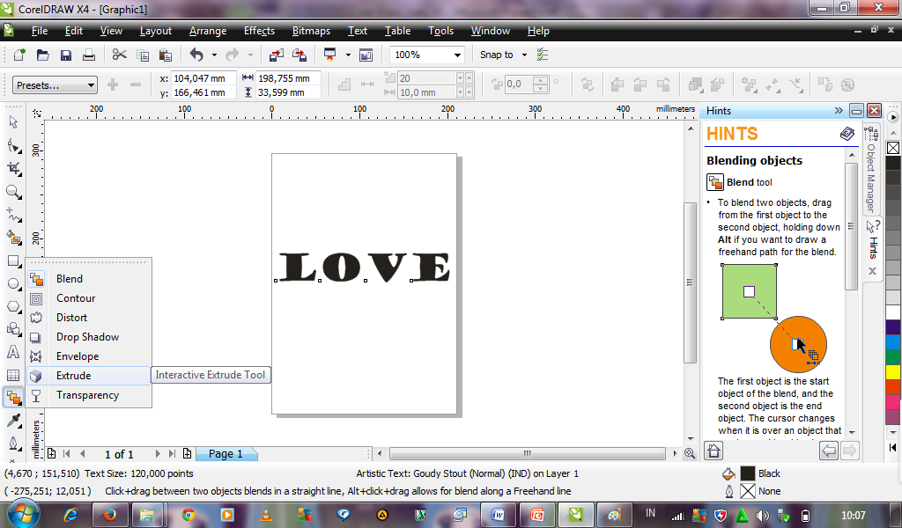Pick the Envelope tool in flyout
Viewport: 902px width, 528px height.
78,356
